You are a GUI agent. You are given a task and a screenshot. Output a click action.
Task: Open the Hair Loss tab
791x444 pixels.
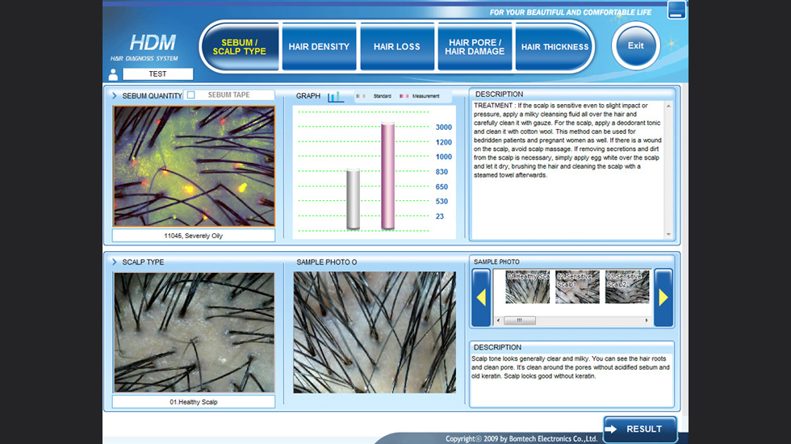396,47
